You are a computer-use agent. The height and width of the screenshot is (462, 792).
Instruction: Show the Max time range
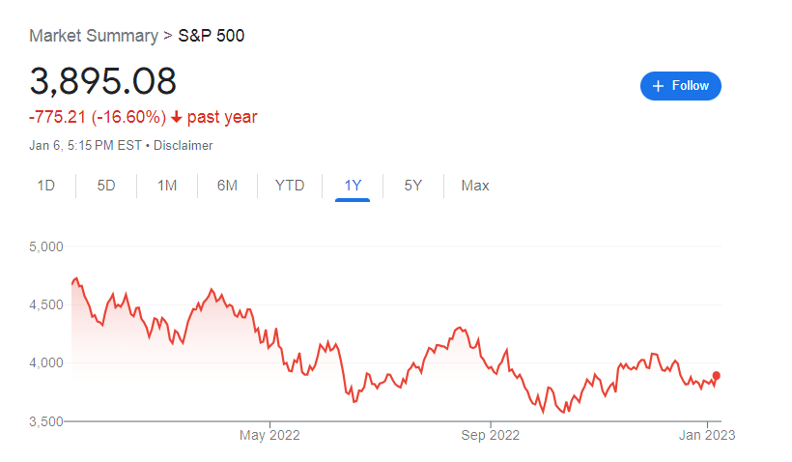pyautogui.click(x=475, y=186)
